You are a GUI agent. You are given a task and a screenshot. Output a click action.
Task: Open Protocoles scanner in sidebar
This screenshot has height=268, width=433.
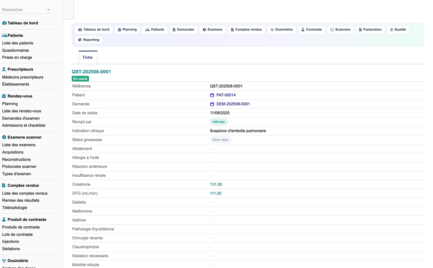(x=19, y=167)
